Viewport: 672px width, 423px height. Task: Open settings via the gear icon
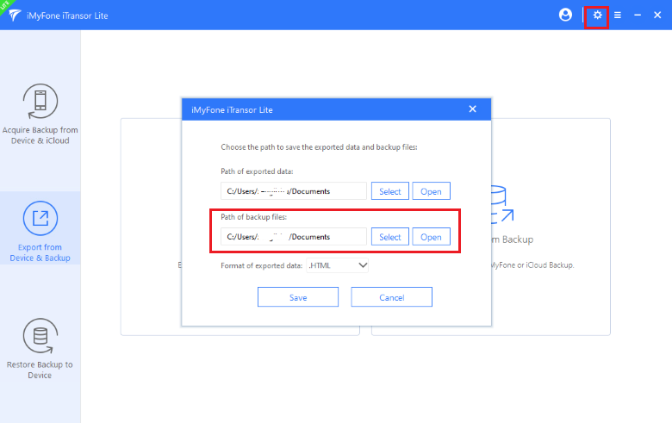click(x=597, y=16)
